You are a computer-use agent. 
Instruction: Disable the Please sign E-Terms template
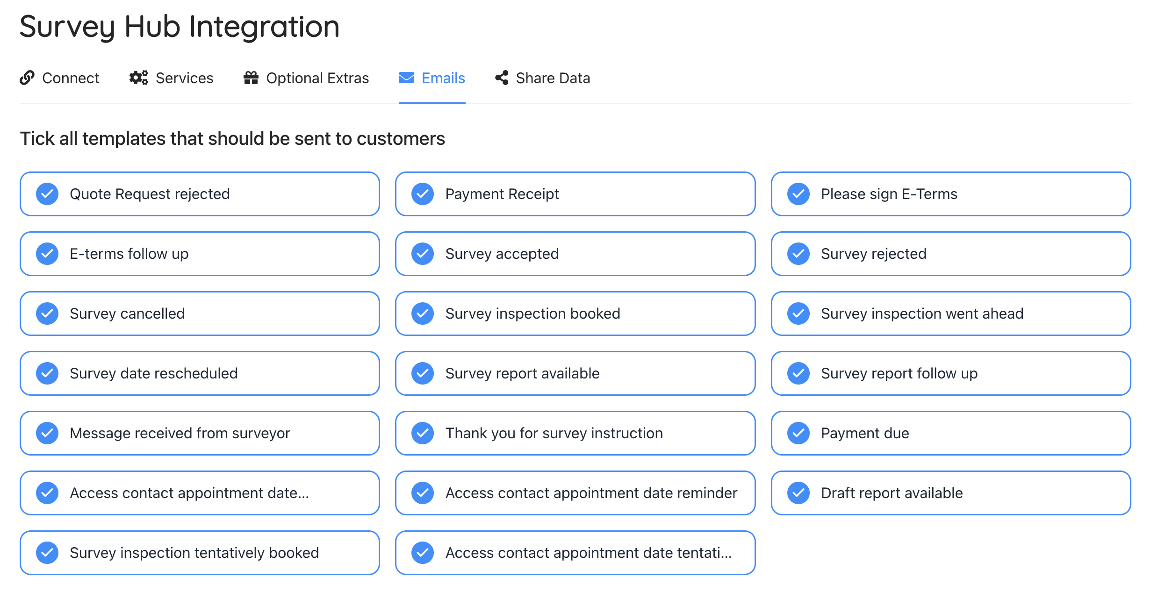point(799,194)
